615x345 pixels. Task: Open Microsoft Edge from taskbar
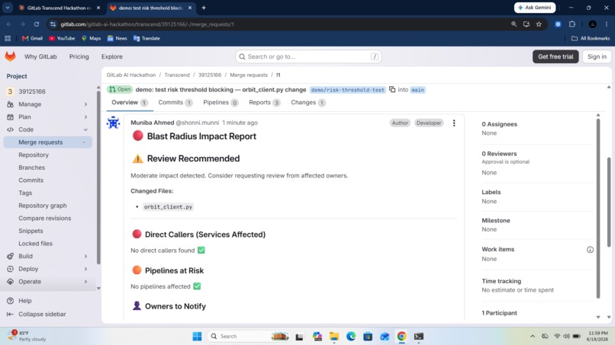pyautogui.click(x=351, y=337)
